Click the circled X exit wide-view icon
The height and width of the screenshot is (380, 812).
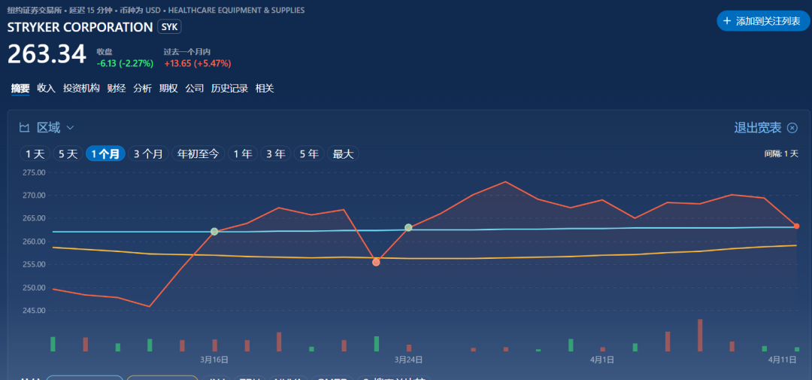point(792,128)
